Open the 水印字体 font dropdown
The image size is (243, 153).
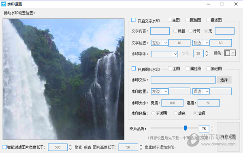pyautogui.click(x=164, y=54)
